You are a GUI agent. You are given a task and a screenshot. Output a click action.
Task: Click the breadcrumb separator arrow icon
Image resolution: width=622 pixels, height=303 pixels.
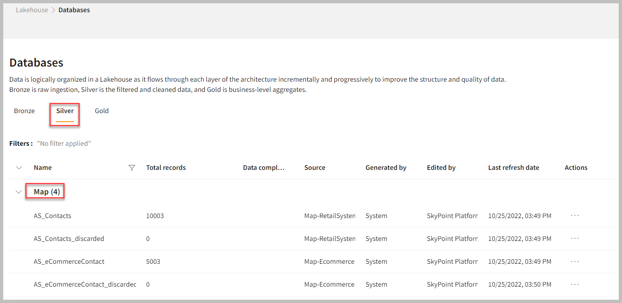53,10
